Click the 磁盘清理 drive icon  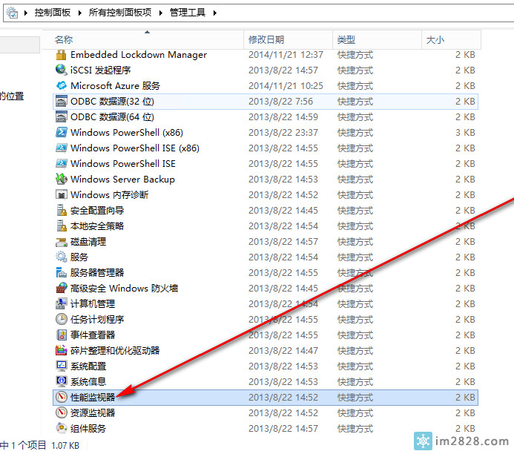[x=61, y=242]
